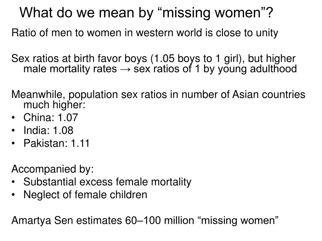The height and width of the screenshot is (241, 322).
Task: Select 'Substantial excess female mortality' item
Action: [x=107, y=182]
